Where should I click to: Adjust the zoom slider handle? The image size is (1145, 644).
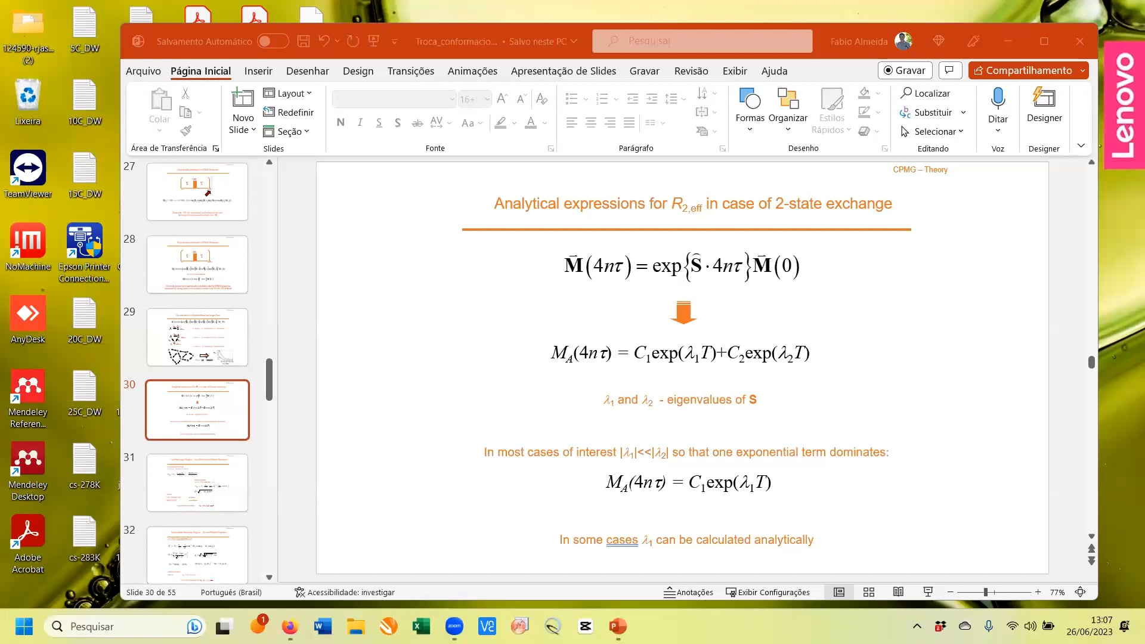pos(986,592)
